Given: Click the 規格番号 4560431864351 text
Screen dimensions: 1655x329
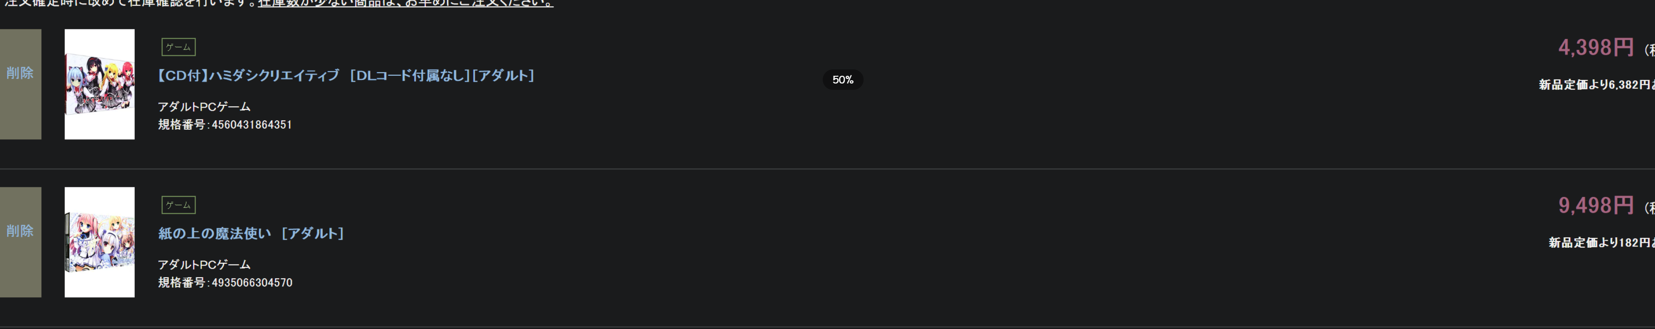Looking at the screenshot, I should [x=225, y=125].
